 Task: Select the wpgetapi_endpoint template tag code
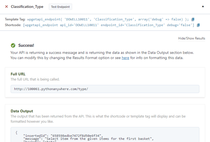pyautogui.click(x=108, y=19)
